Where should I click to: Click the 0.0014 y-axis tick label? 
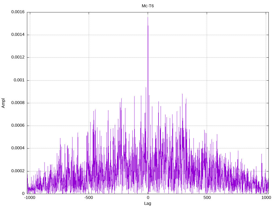point(18,34)
